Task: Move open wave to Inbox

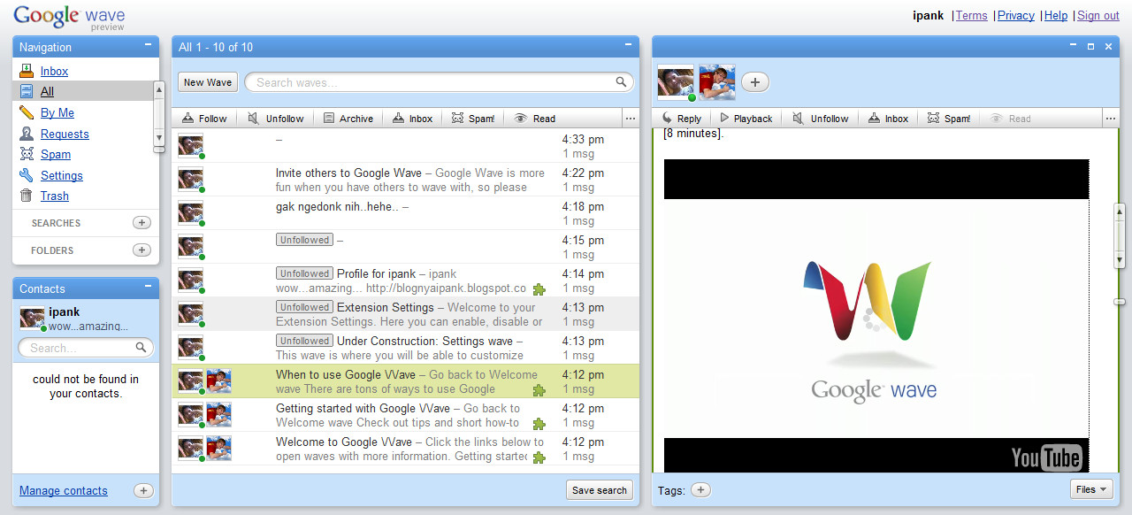Action: (x=889, y=119)
